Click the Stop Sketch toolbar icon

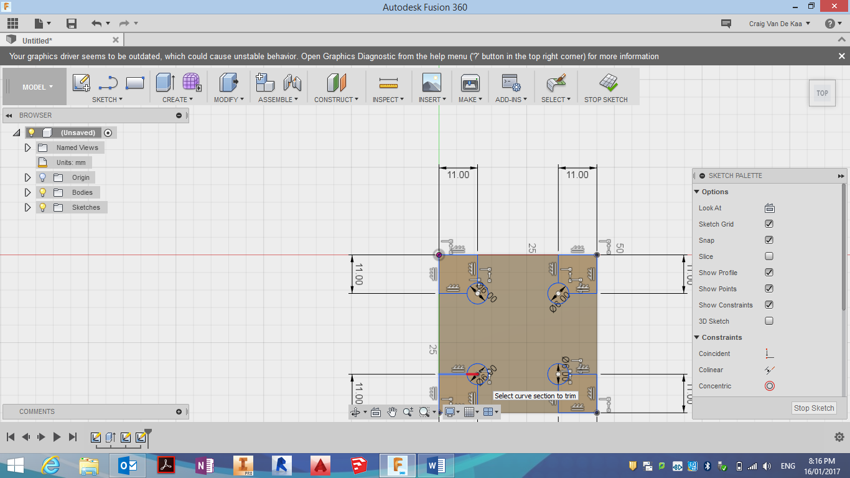pyautogui.click(x=608, y=82)
